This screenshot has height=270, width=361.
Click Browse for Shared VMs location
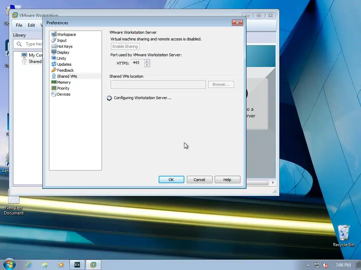coord(221,84)
